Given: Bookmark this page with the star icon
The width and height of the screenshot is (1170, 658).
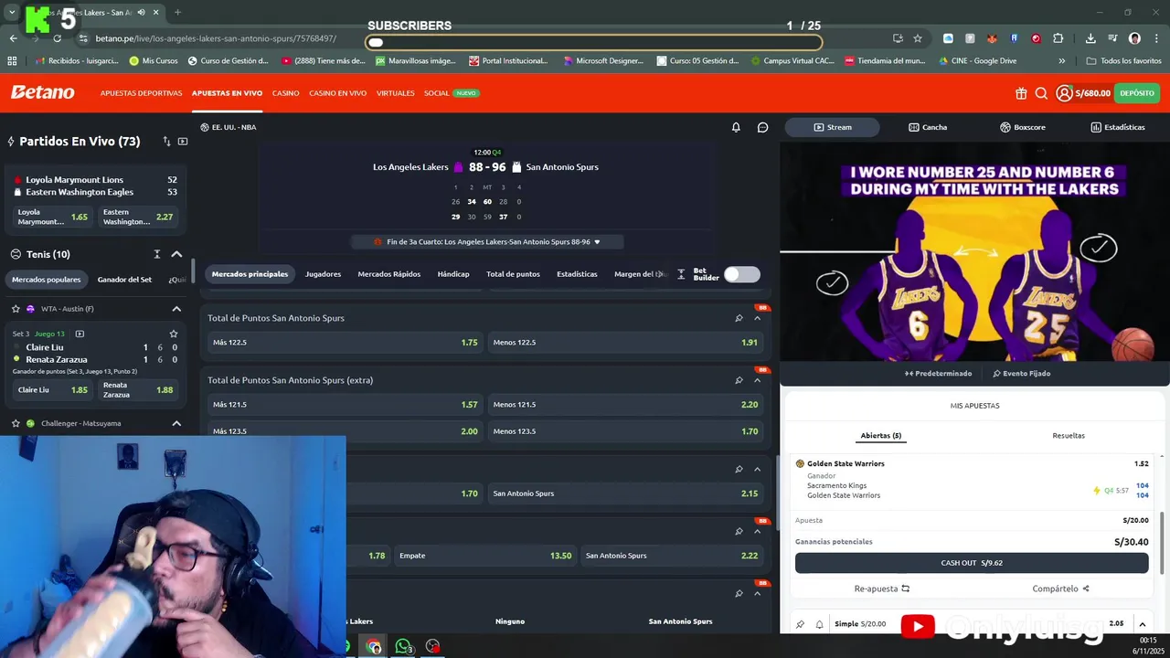Looking at the screenshot, I should click(918, 38).
